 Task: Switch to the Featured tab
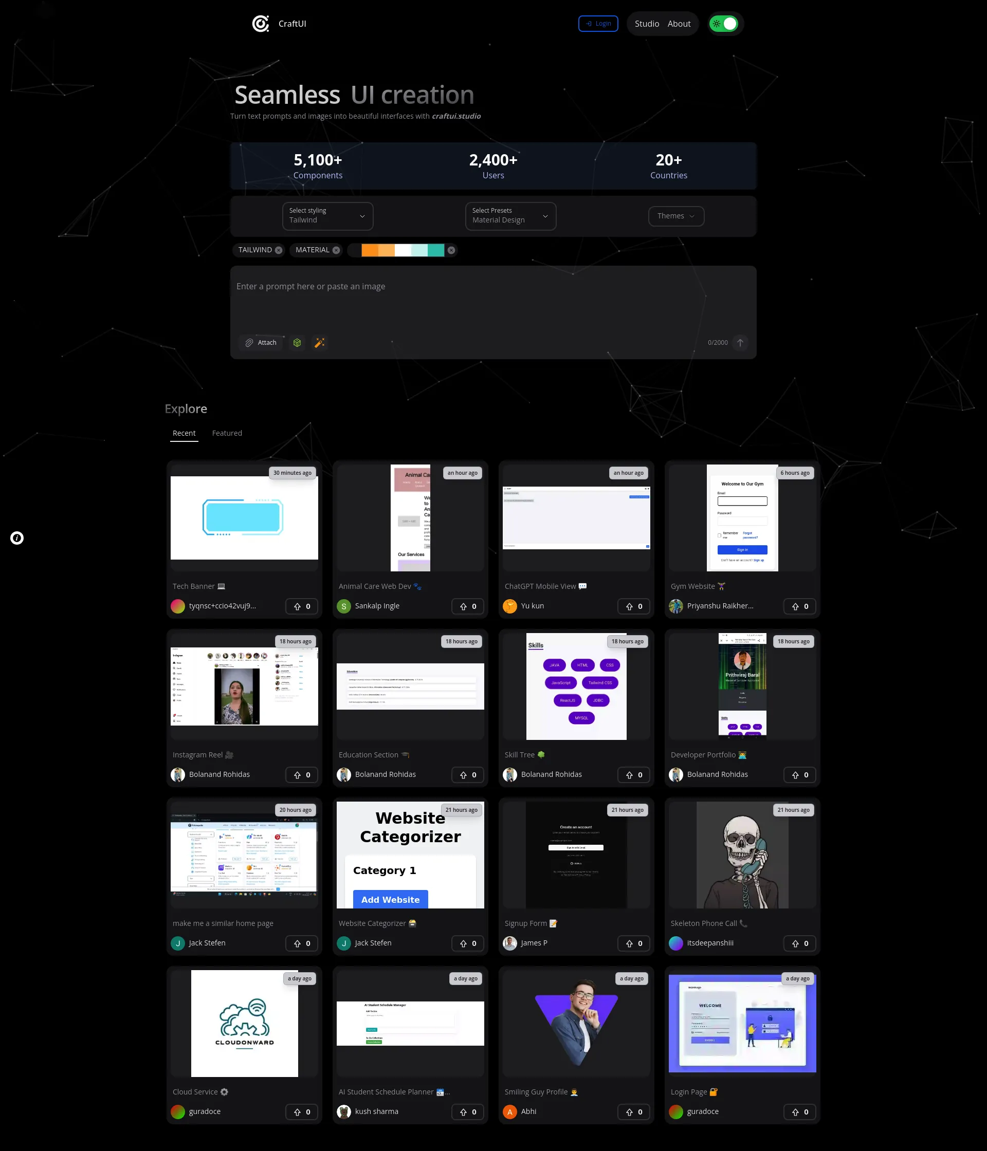click(x=227, y=433)
